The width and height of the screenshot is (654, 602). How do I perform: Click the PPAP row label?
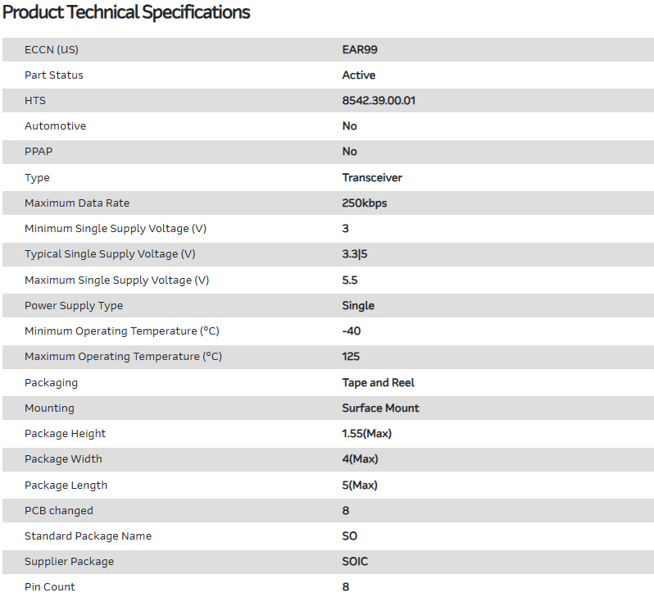click(38, 151)
